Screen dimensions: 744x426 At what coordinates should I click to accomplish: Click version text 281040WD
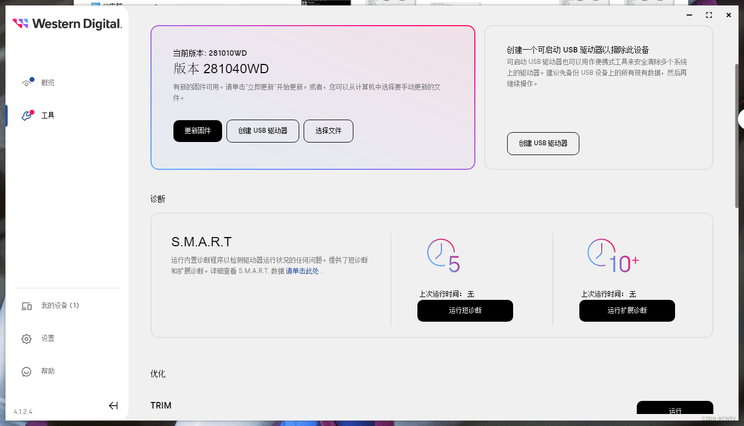click(x=236, y=69)
